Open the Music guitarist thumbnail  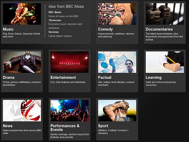point(22,14)
